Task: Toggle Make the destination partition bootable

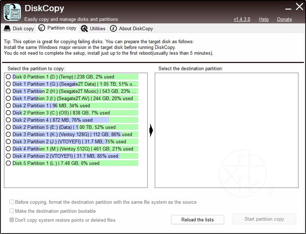Action: (x=12, y=211)
